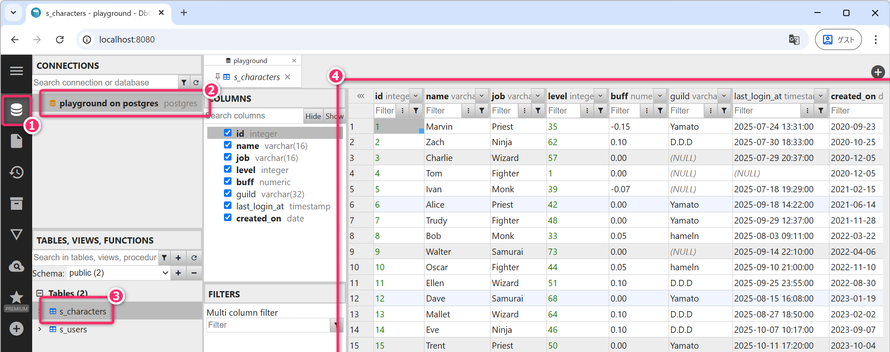Expand the s_users table node
This screenshot has width=890, height=352.
click(x=40, y=329)
